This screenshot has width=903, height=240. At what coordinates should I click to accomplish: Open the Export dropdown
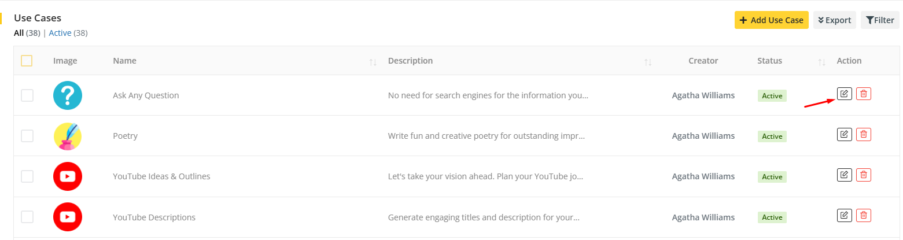pos(834,20)
